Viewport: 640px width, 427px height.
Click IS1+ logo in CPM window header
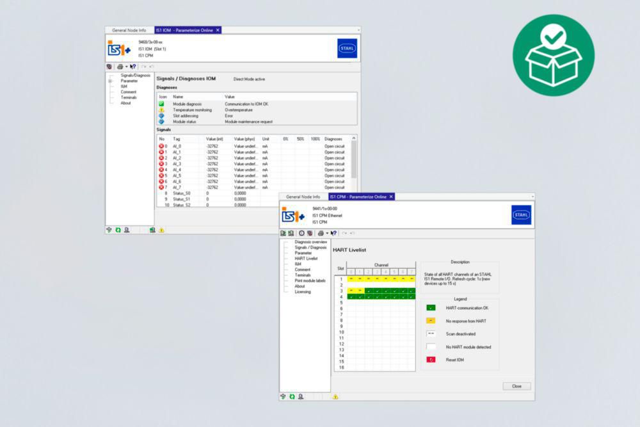pos(293,215)
